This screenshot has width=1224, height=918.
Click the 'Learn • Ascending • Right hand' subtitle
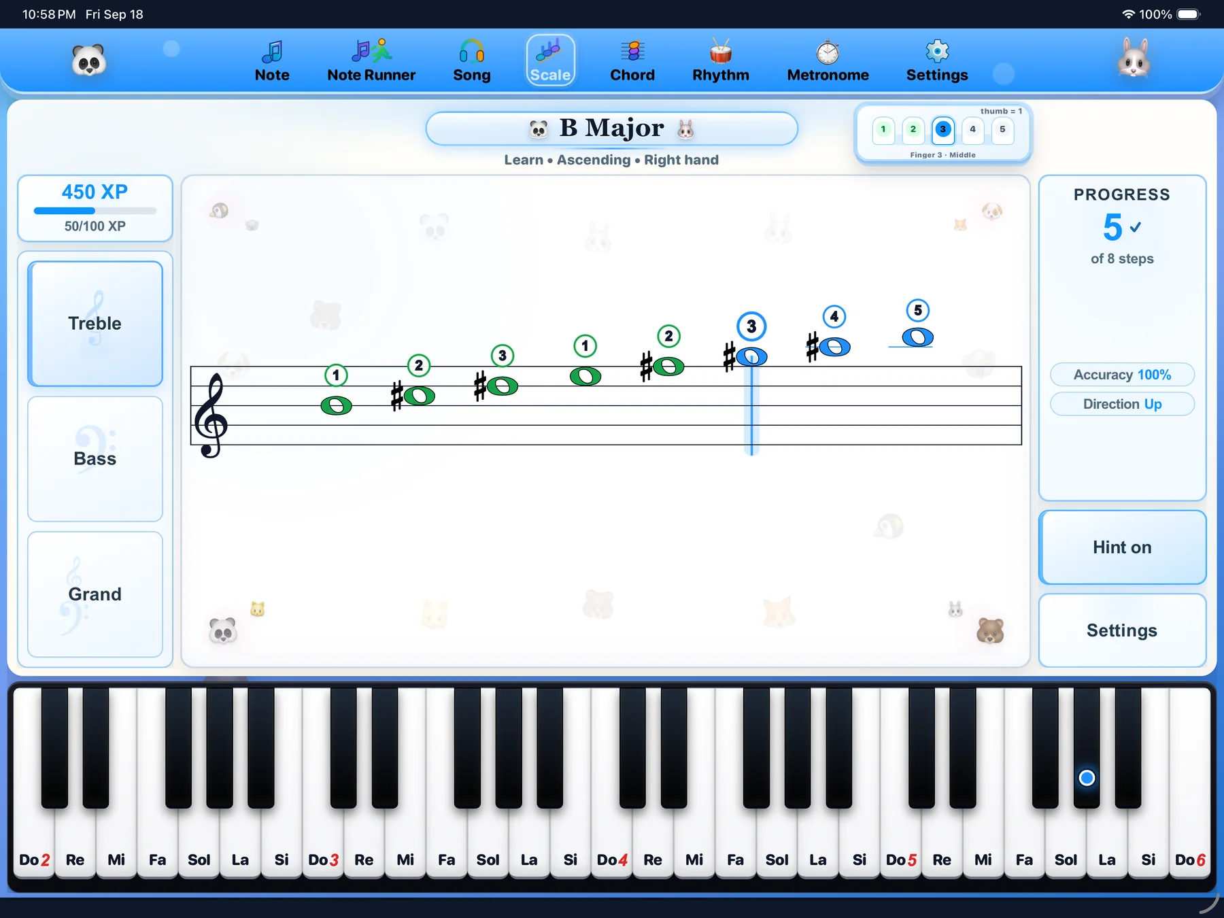(611, 160)
